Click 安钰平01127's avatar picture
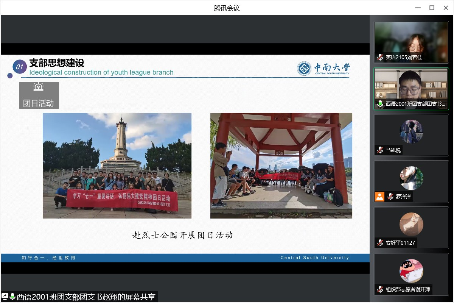Image resolution: width=454 pixels, height=303 pixels. point(411,224)
